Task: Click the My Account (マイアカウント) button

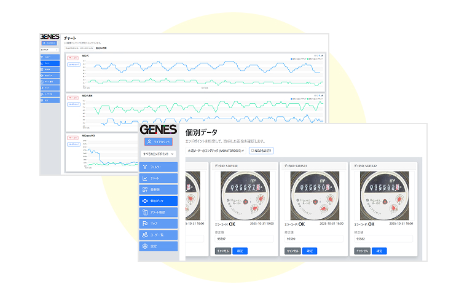Action: pyautogui.click(x=159, y=141)
